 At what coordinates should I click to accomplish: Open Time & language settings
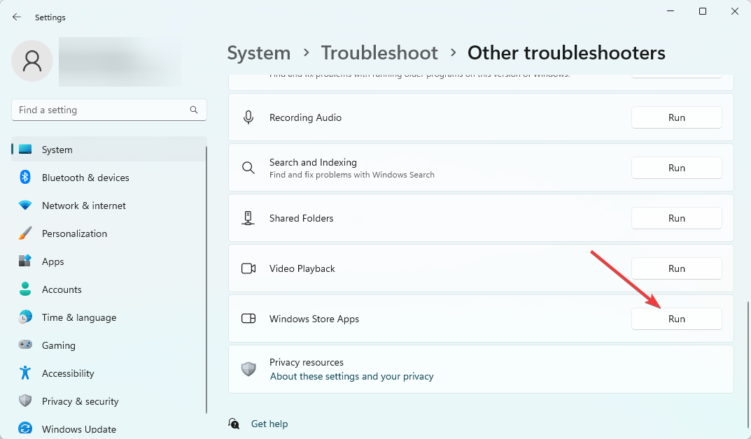tap(109, 317)
